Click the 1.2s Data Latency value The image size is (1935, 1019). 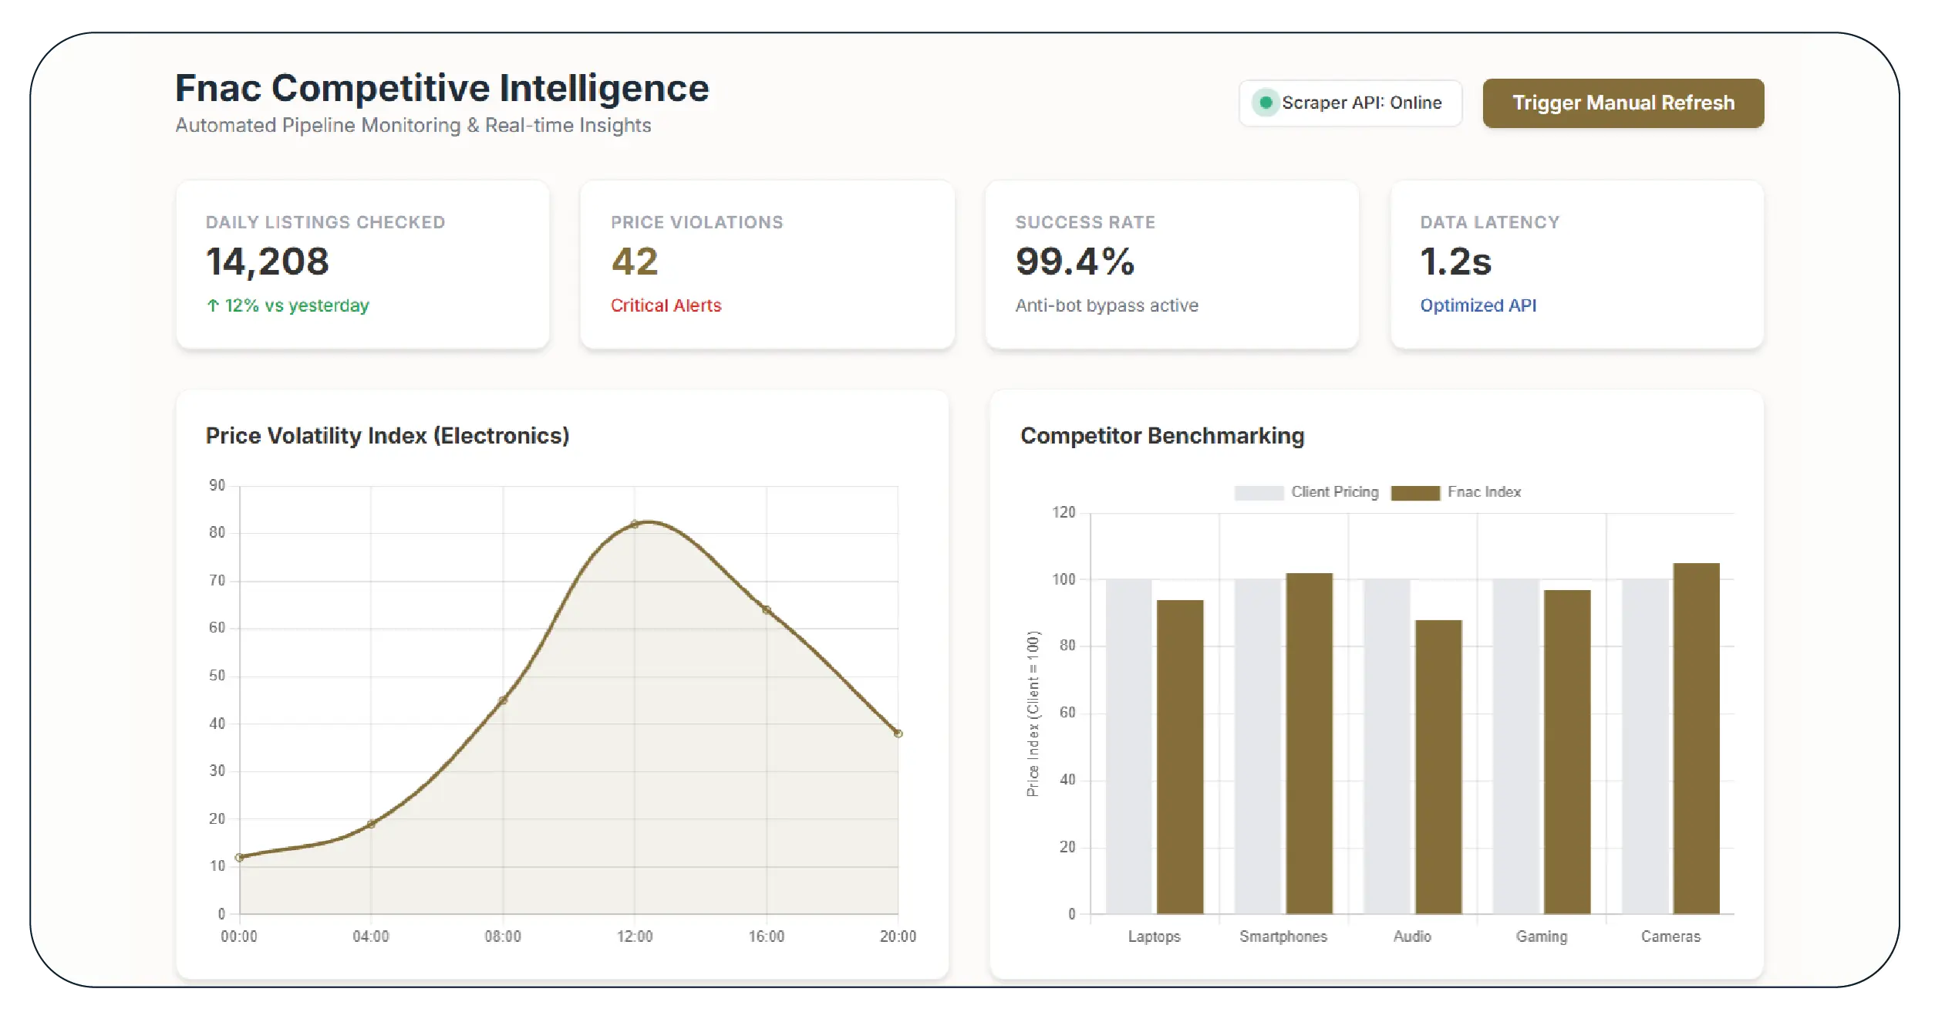(x=1455, y=261)
